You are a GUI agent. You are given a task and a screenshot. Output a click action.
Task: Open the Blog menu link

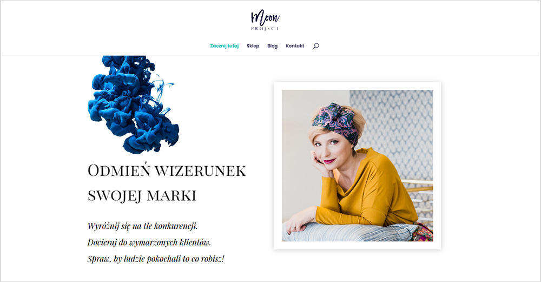(272, 46)
